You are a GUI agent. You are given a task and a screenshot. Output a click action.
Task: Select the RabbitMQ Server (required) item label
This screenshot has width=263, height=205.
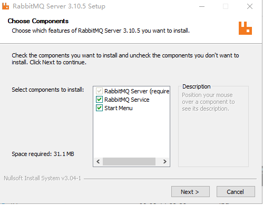(137, 91)
